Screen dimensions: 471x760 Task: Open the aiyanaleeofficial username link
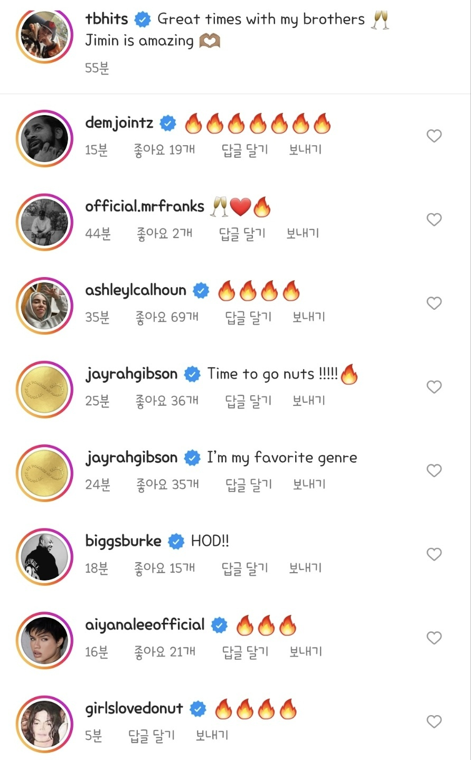[x=145, y=624]
